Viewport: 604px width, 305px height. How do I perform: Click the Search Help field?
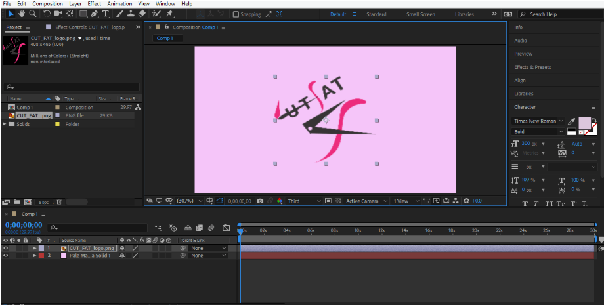[x=559, y=14]
